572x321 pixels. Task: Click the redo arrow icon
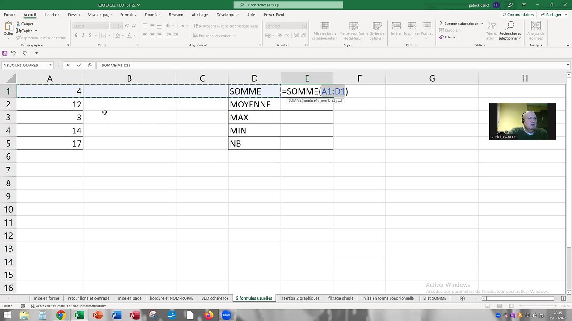coord(25,53)
